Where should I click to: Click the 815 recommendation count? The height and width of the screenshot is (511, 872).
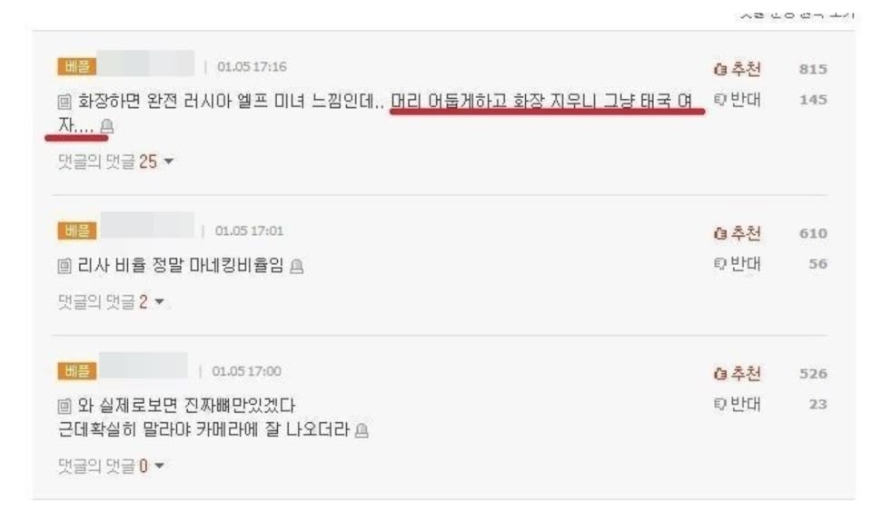[x=813, y=69]
